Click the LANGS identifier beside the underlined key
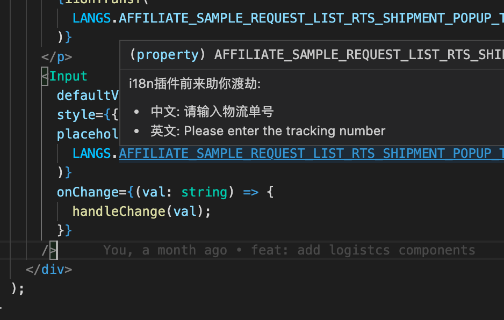 (x=91, y=154)
